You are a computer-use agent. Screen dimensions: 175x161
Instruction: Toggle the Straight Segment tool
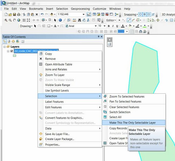tap(129, 20)
